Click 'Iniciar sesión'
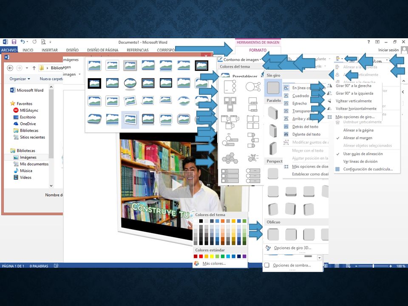 [x=388, y=50]
